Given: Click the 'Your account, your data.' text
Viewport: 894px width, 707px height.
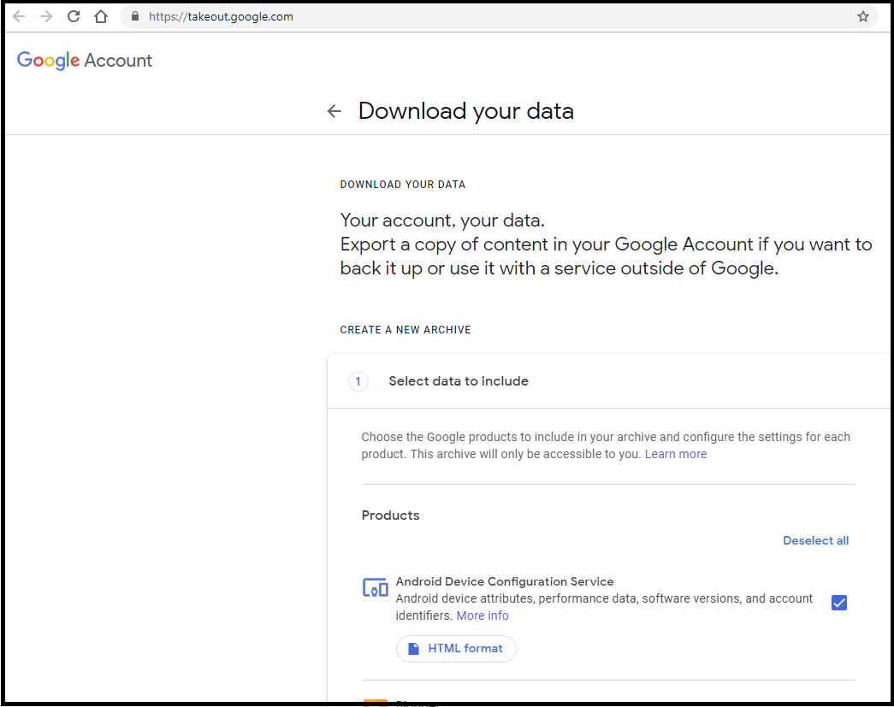Looking at the screenshot, I should 442,221.
